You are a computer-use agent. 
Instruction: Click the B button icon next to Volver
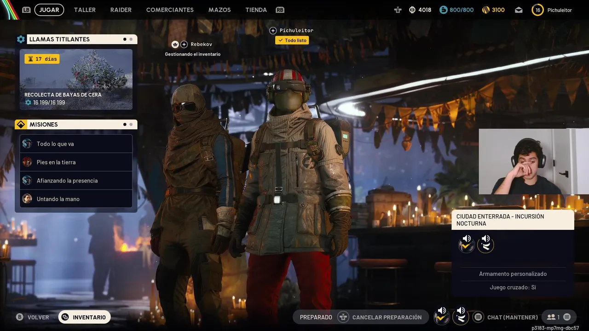click(x=20, y=317)
